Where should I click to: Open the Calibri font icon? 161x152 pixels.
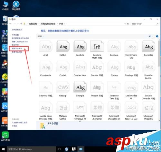(x=63, y=46)
